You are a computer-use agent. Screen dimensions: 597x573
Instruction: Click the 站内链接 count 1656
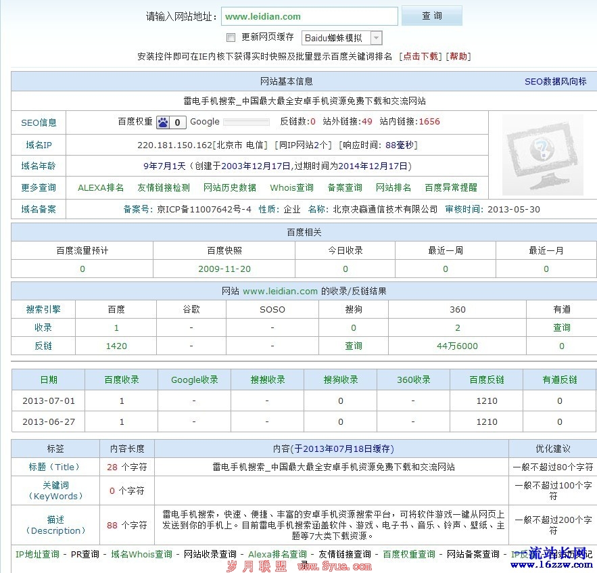429,122
